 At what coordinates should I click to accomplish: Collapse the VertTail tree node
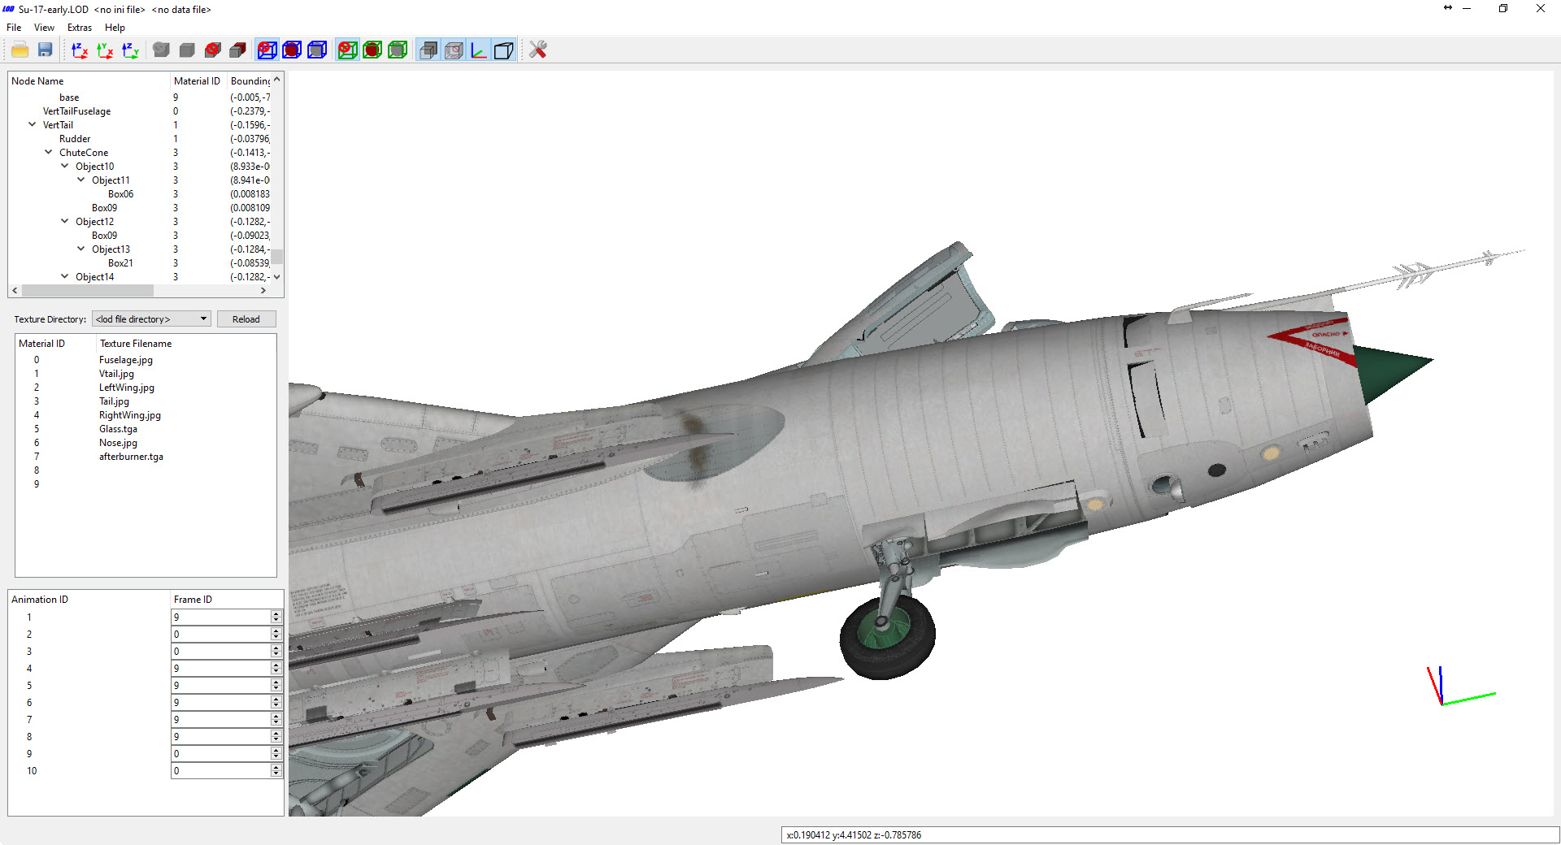[33, 124]
